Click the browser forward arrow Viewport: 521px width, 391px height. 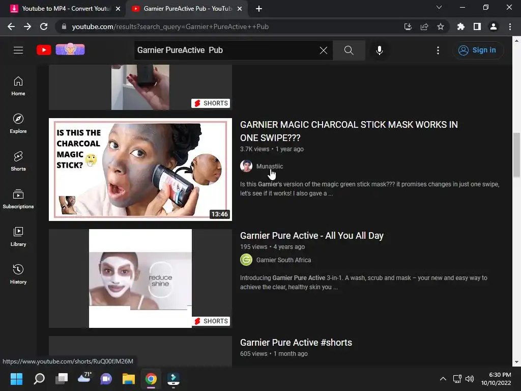[27, 26]
